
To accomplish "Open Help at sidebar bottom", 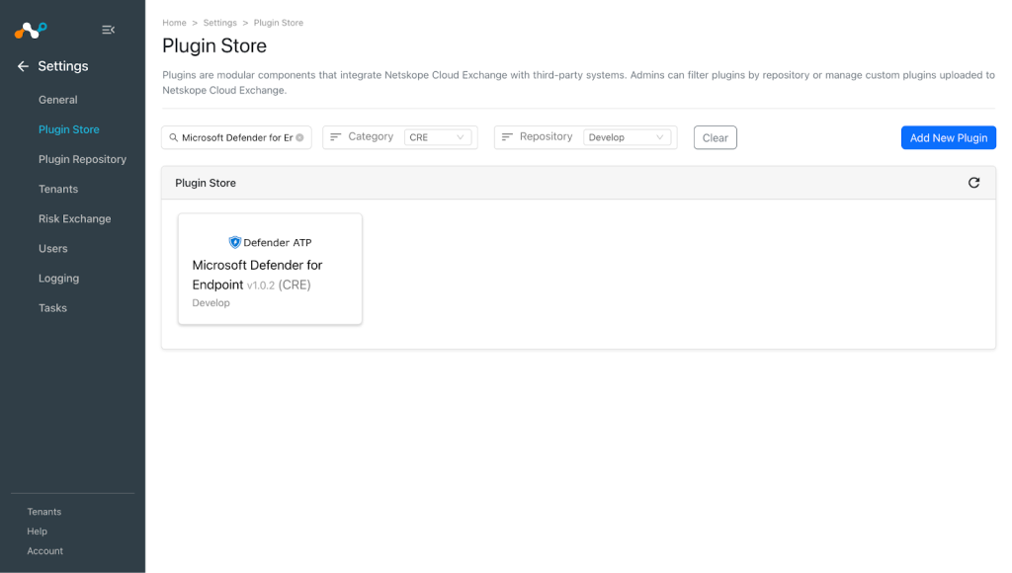I will pos(37,532).
